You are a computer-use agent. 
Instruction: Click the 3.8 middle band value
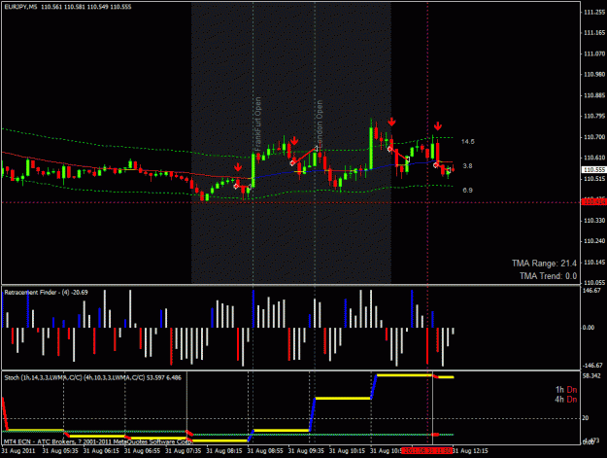[468, 166]
